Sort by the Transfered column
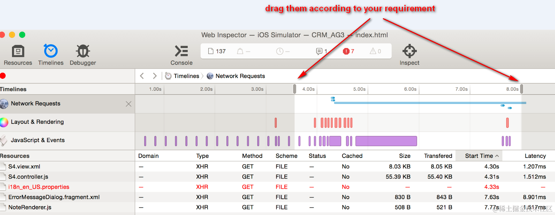This screenshot has height=215, width=555. tap(438, 156)
